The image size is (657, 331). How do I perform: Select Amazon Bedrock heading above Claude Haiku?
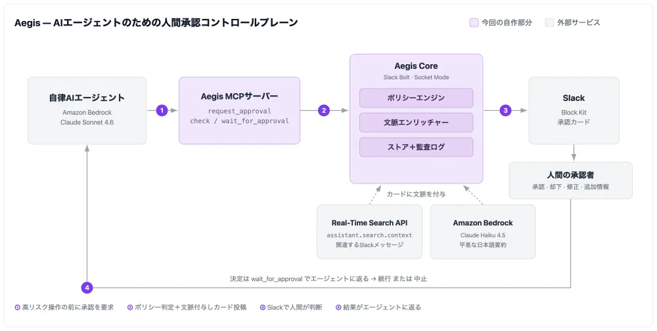483,223
